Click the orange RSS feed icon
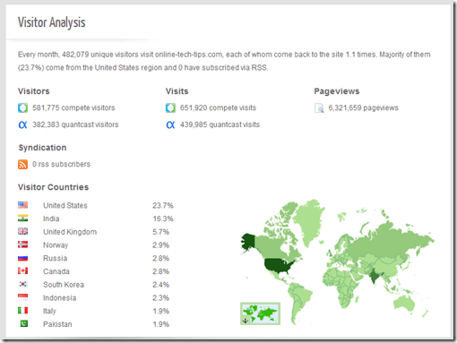457x343 pixels. [22, 164]
